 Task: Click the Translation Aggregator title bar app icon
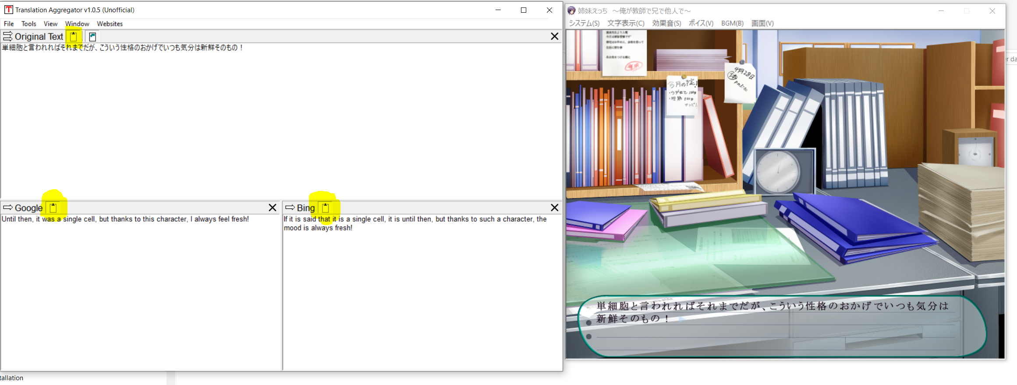[8, 10]
